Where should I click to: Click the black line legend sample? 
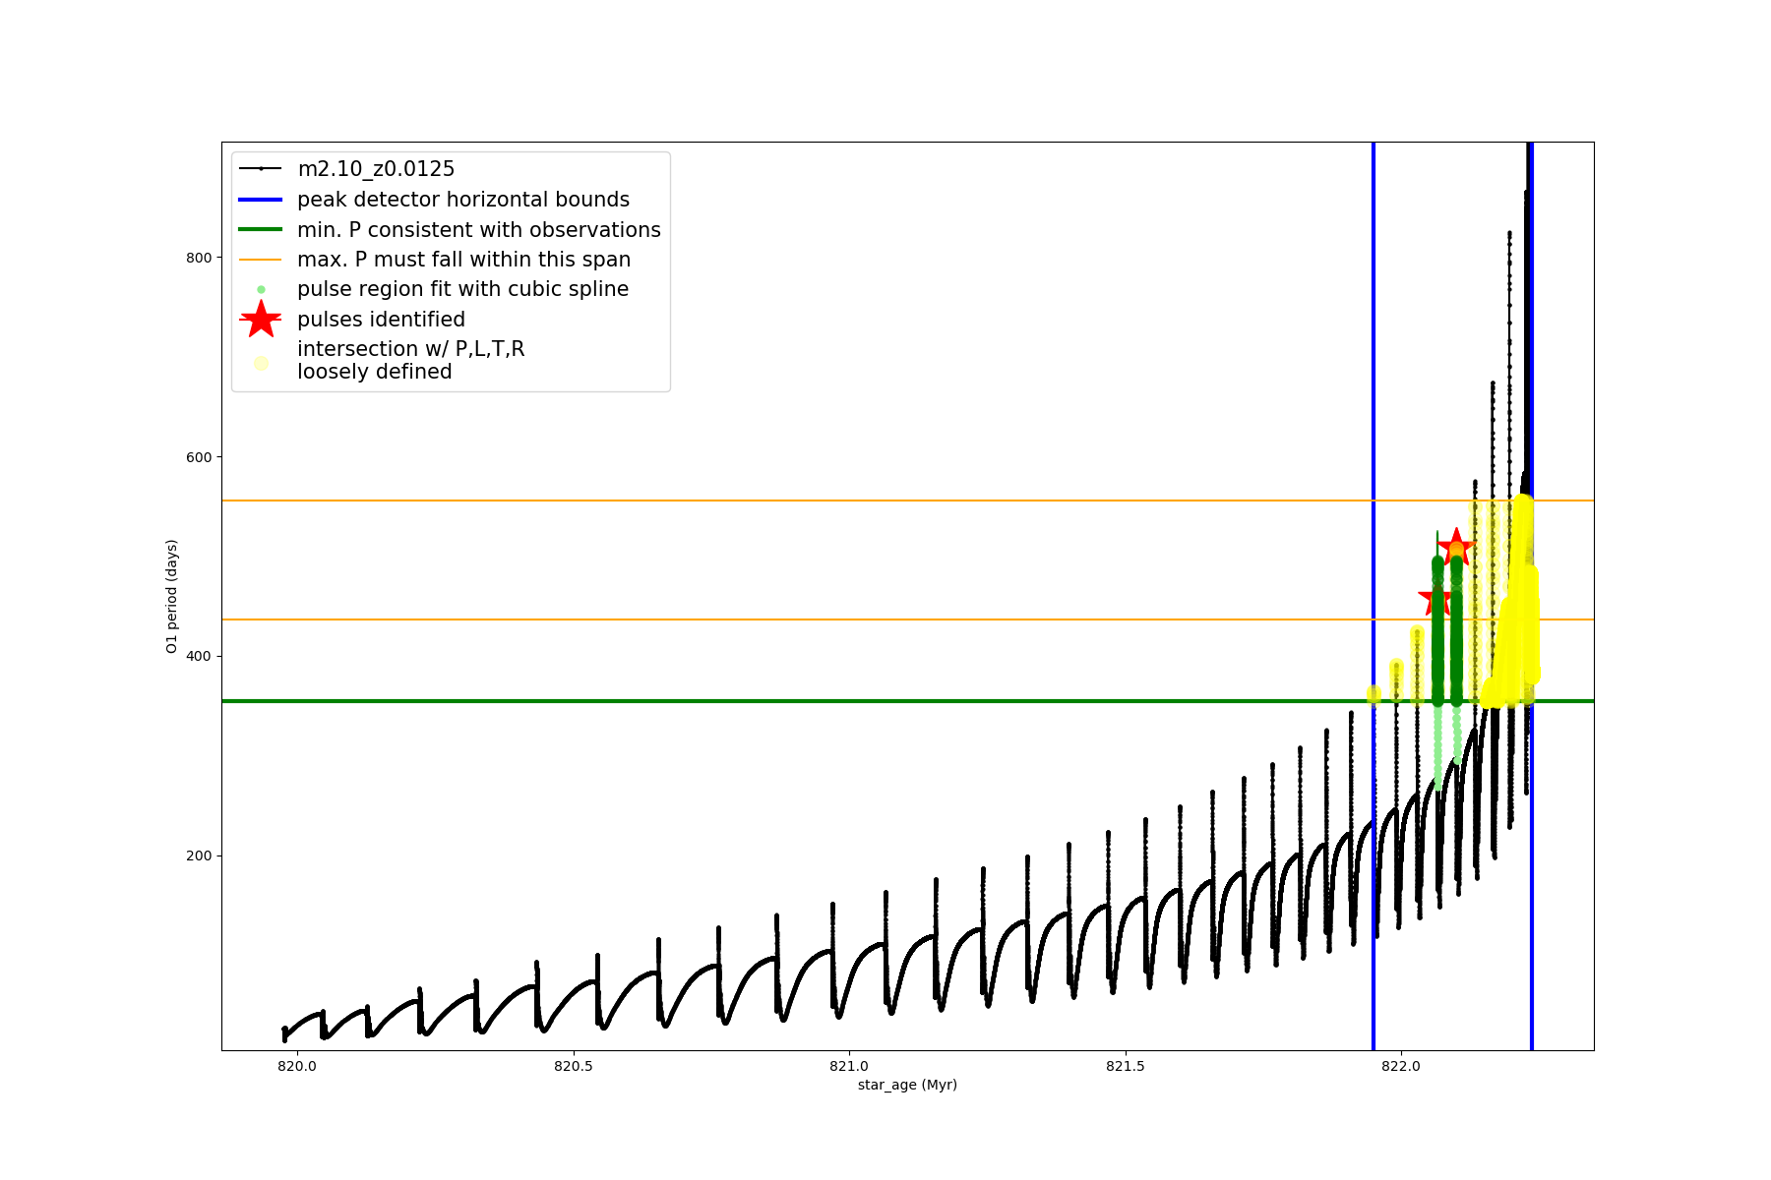tap(261, 169)
